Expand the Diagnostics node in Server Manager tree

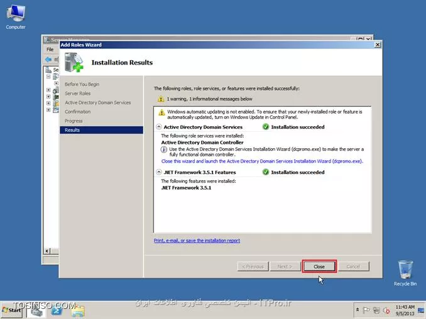tap(48, 97)
